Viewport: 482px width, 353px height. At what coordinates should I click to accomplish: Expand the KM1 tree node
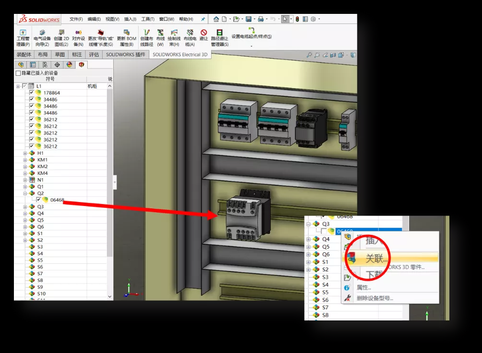25,160
